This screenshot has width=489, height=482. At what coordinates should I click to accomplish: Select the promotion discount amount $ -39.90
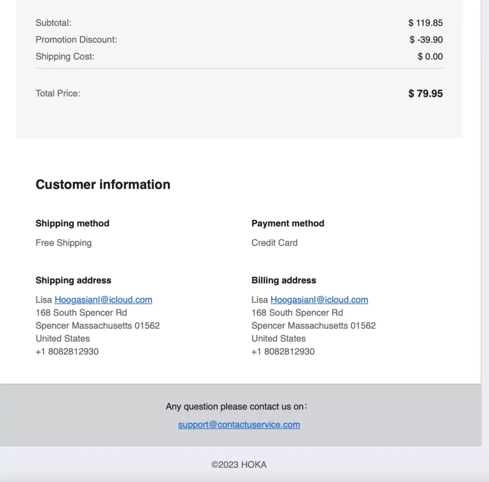tap(426, 40)
